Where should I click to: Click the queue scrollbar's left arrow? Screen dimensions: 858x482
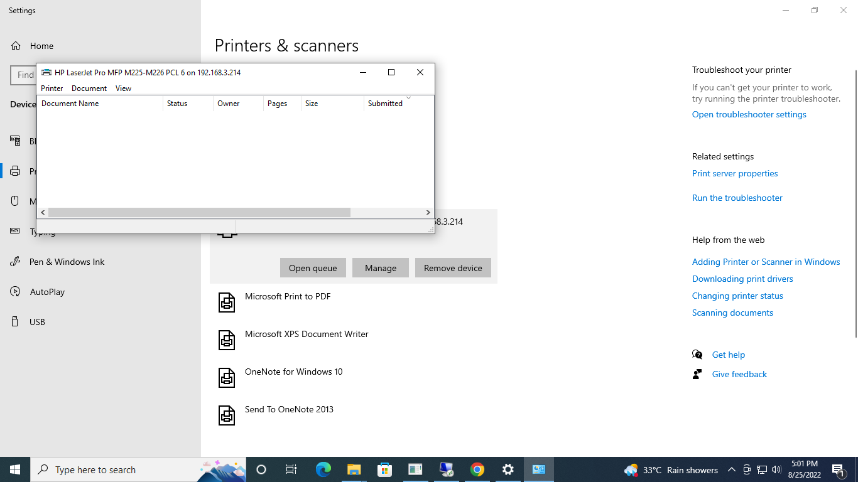click(43, 213)
